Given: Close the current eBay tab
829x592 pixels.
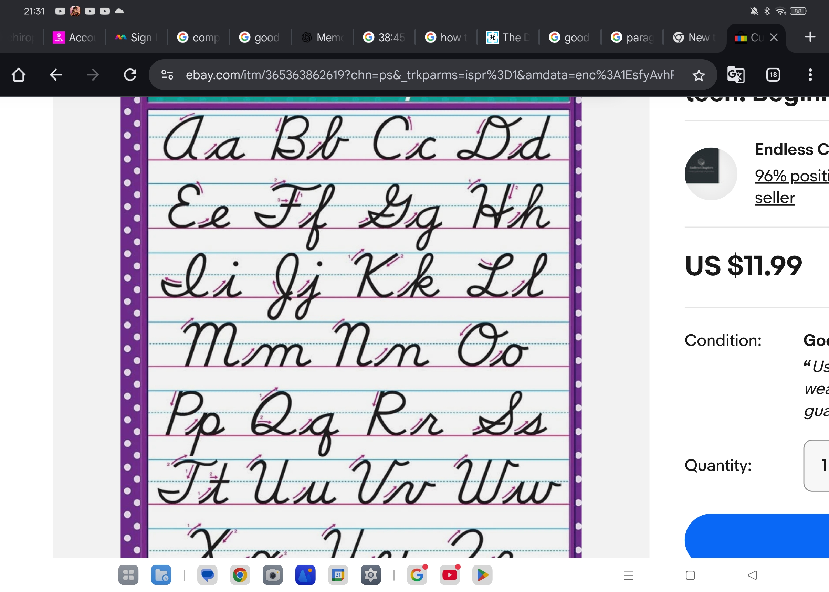Looking at the screenshot, I should (x=774, y=37).
